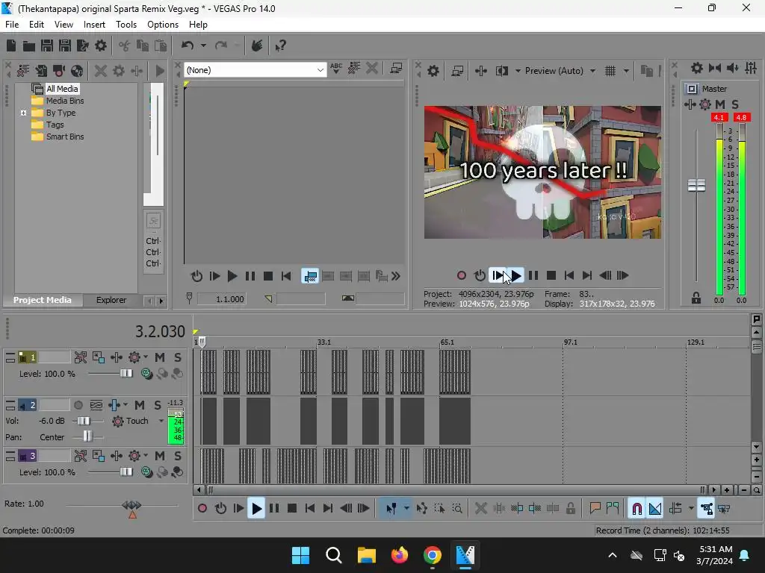Enable interactive tutorials icon in the toolbar
This screenshot has height=573, width=765.
[257, 46]
